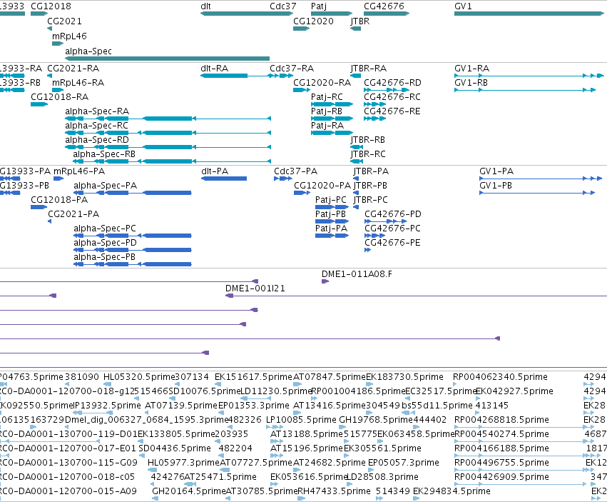
Task: Select the EK151617.5prime EST label
Action: [253, 377]
